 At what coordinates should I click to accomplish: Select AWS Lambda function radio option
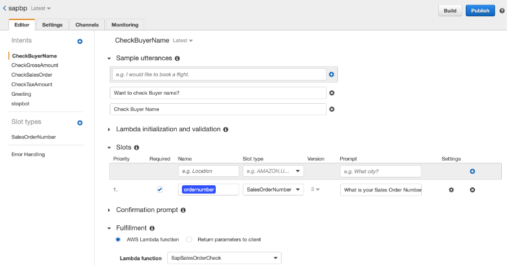coord(118,239)
